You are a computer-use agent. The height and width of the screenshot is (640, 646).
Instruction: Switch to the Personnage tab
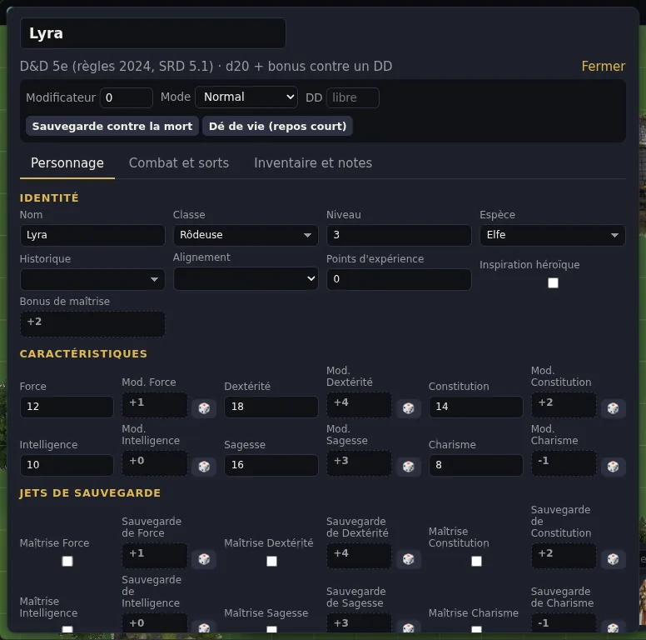click(67, 162)
